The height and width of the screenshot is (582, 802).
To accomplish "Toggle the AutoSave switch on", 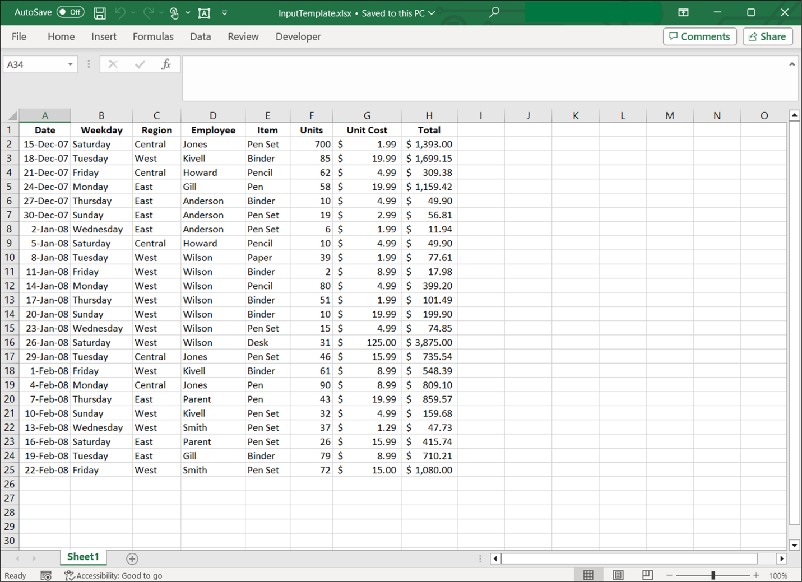I will click(x=70, y=12).
